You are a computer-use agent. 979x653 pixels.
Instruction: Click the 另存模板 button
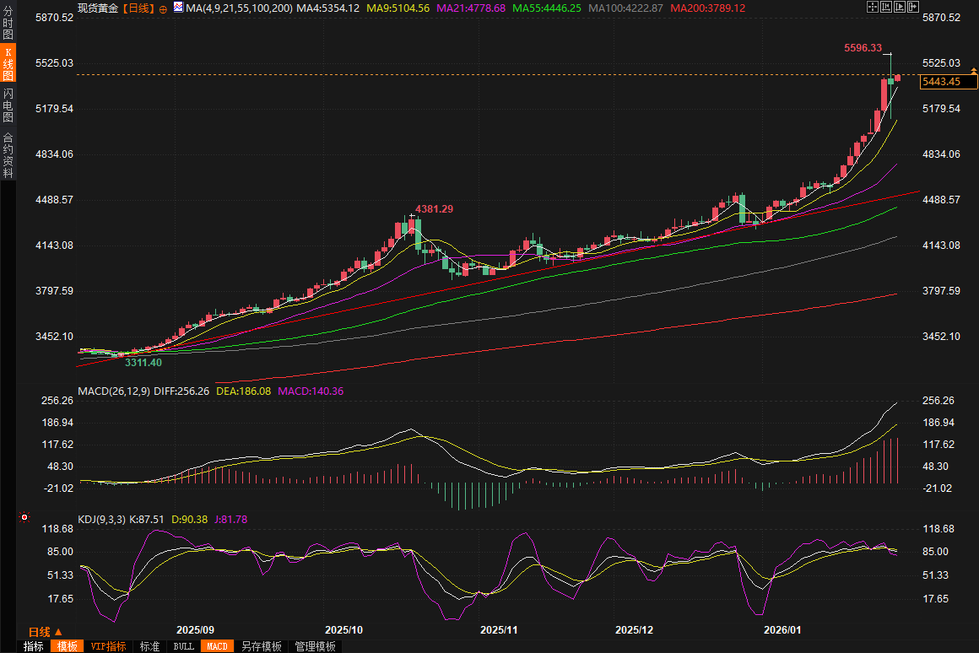(261, 646)
